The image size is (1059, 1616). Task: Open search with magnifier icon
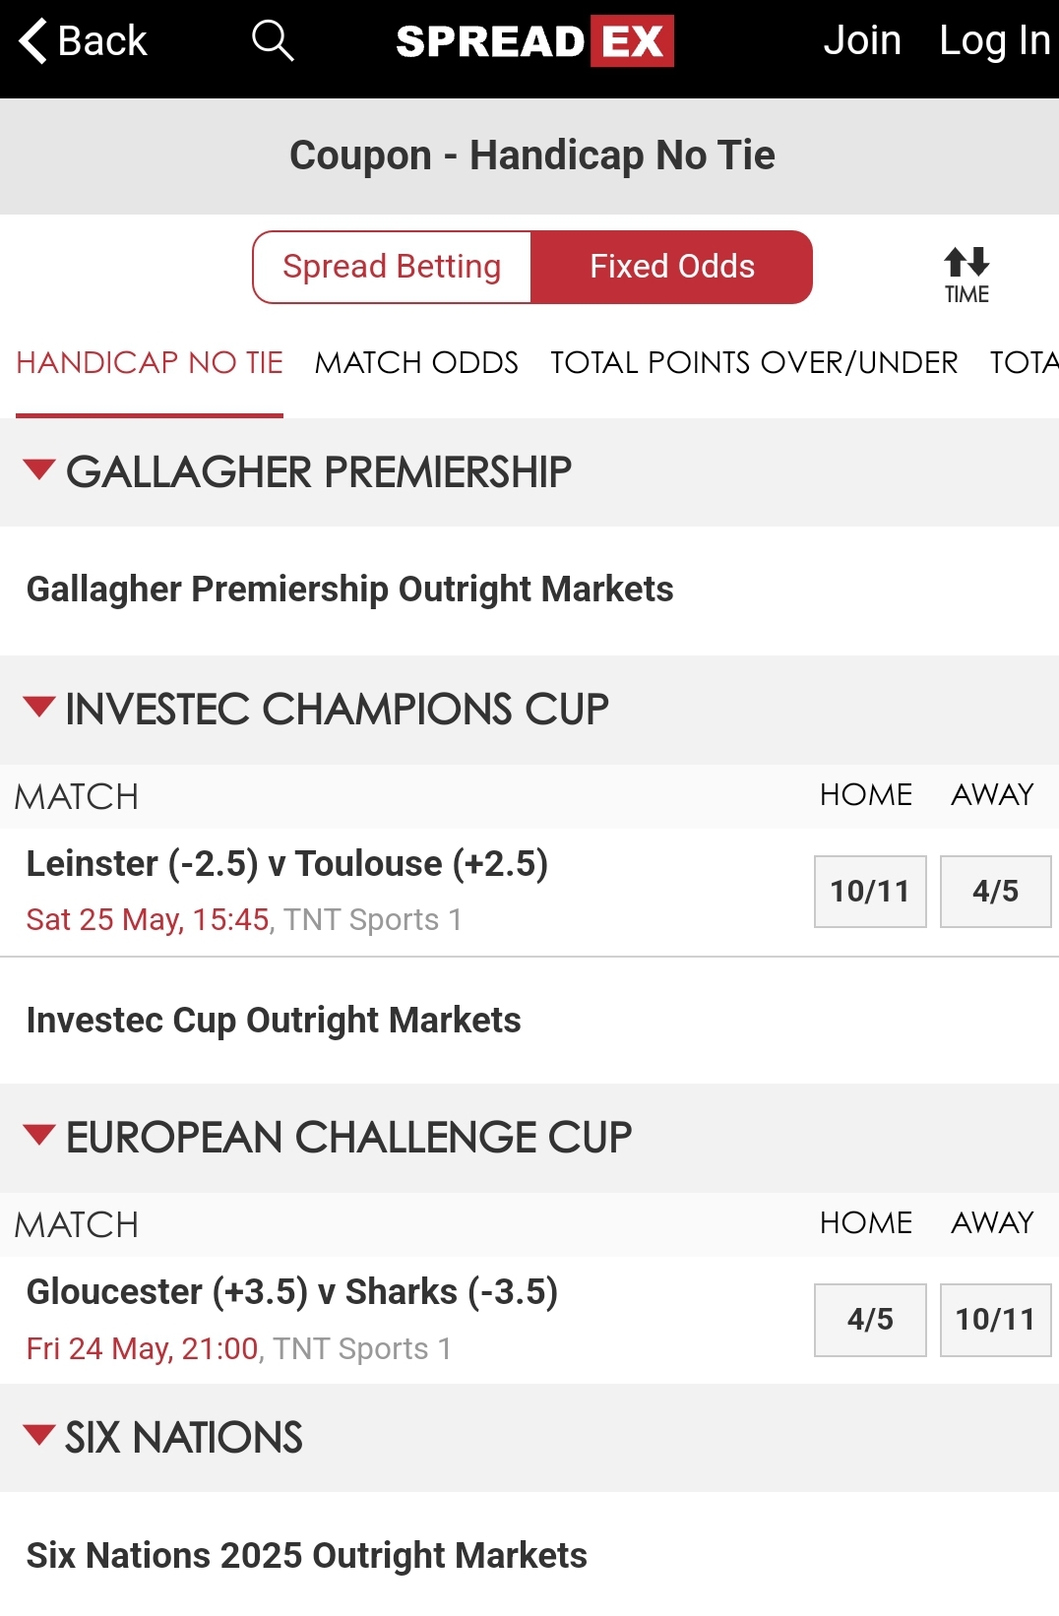click(x=273, y=41)
